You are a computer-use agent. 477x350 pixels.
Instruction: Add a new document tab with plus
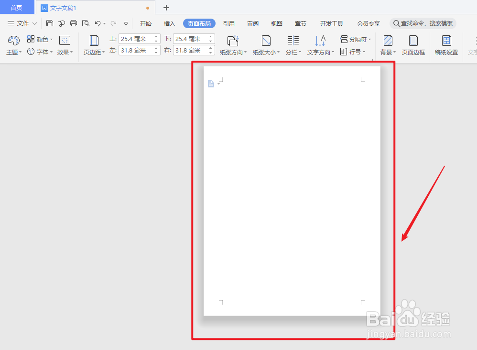pyautogui.click(x=166, y=8)
